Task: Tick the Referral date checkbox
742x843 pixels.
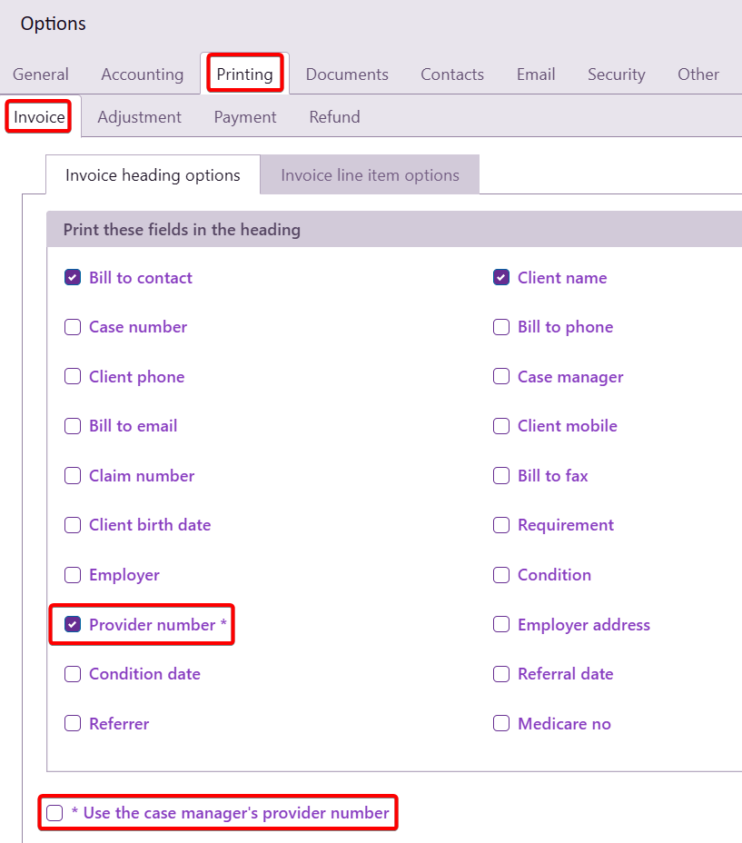Action: coord(501,674)
